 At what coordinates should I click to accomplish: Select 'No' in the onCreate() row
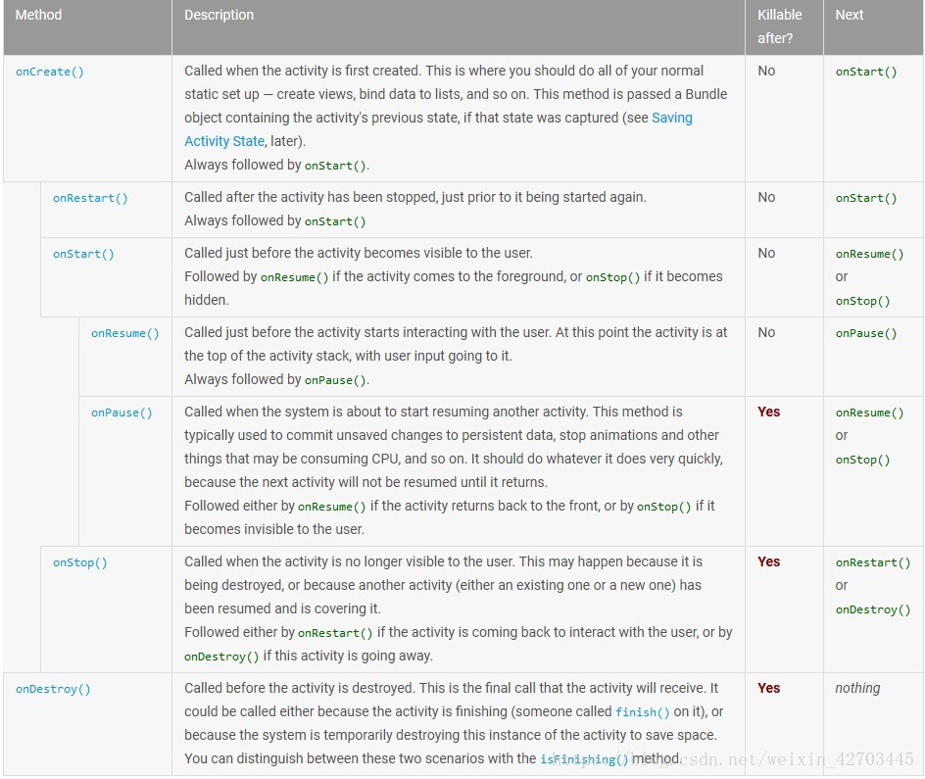[766, 71]
